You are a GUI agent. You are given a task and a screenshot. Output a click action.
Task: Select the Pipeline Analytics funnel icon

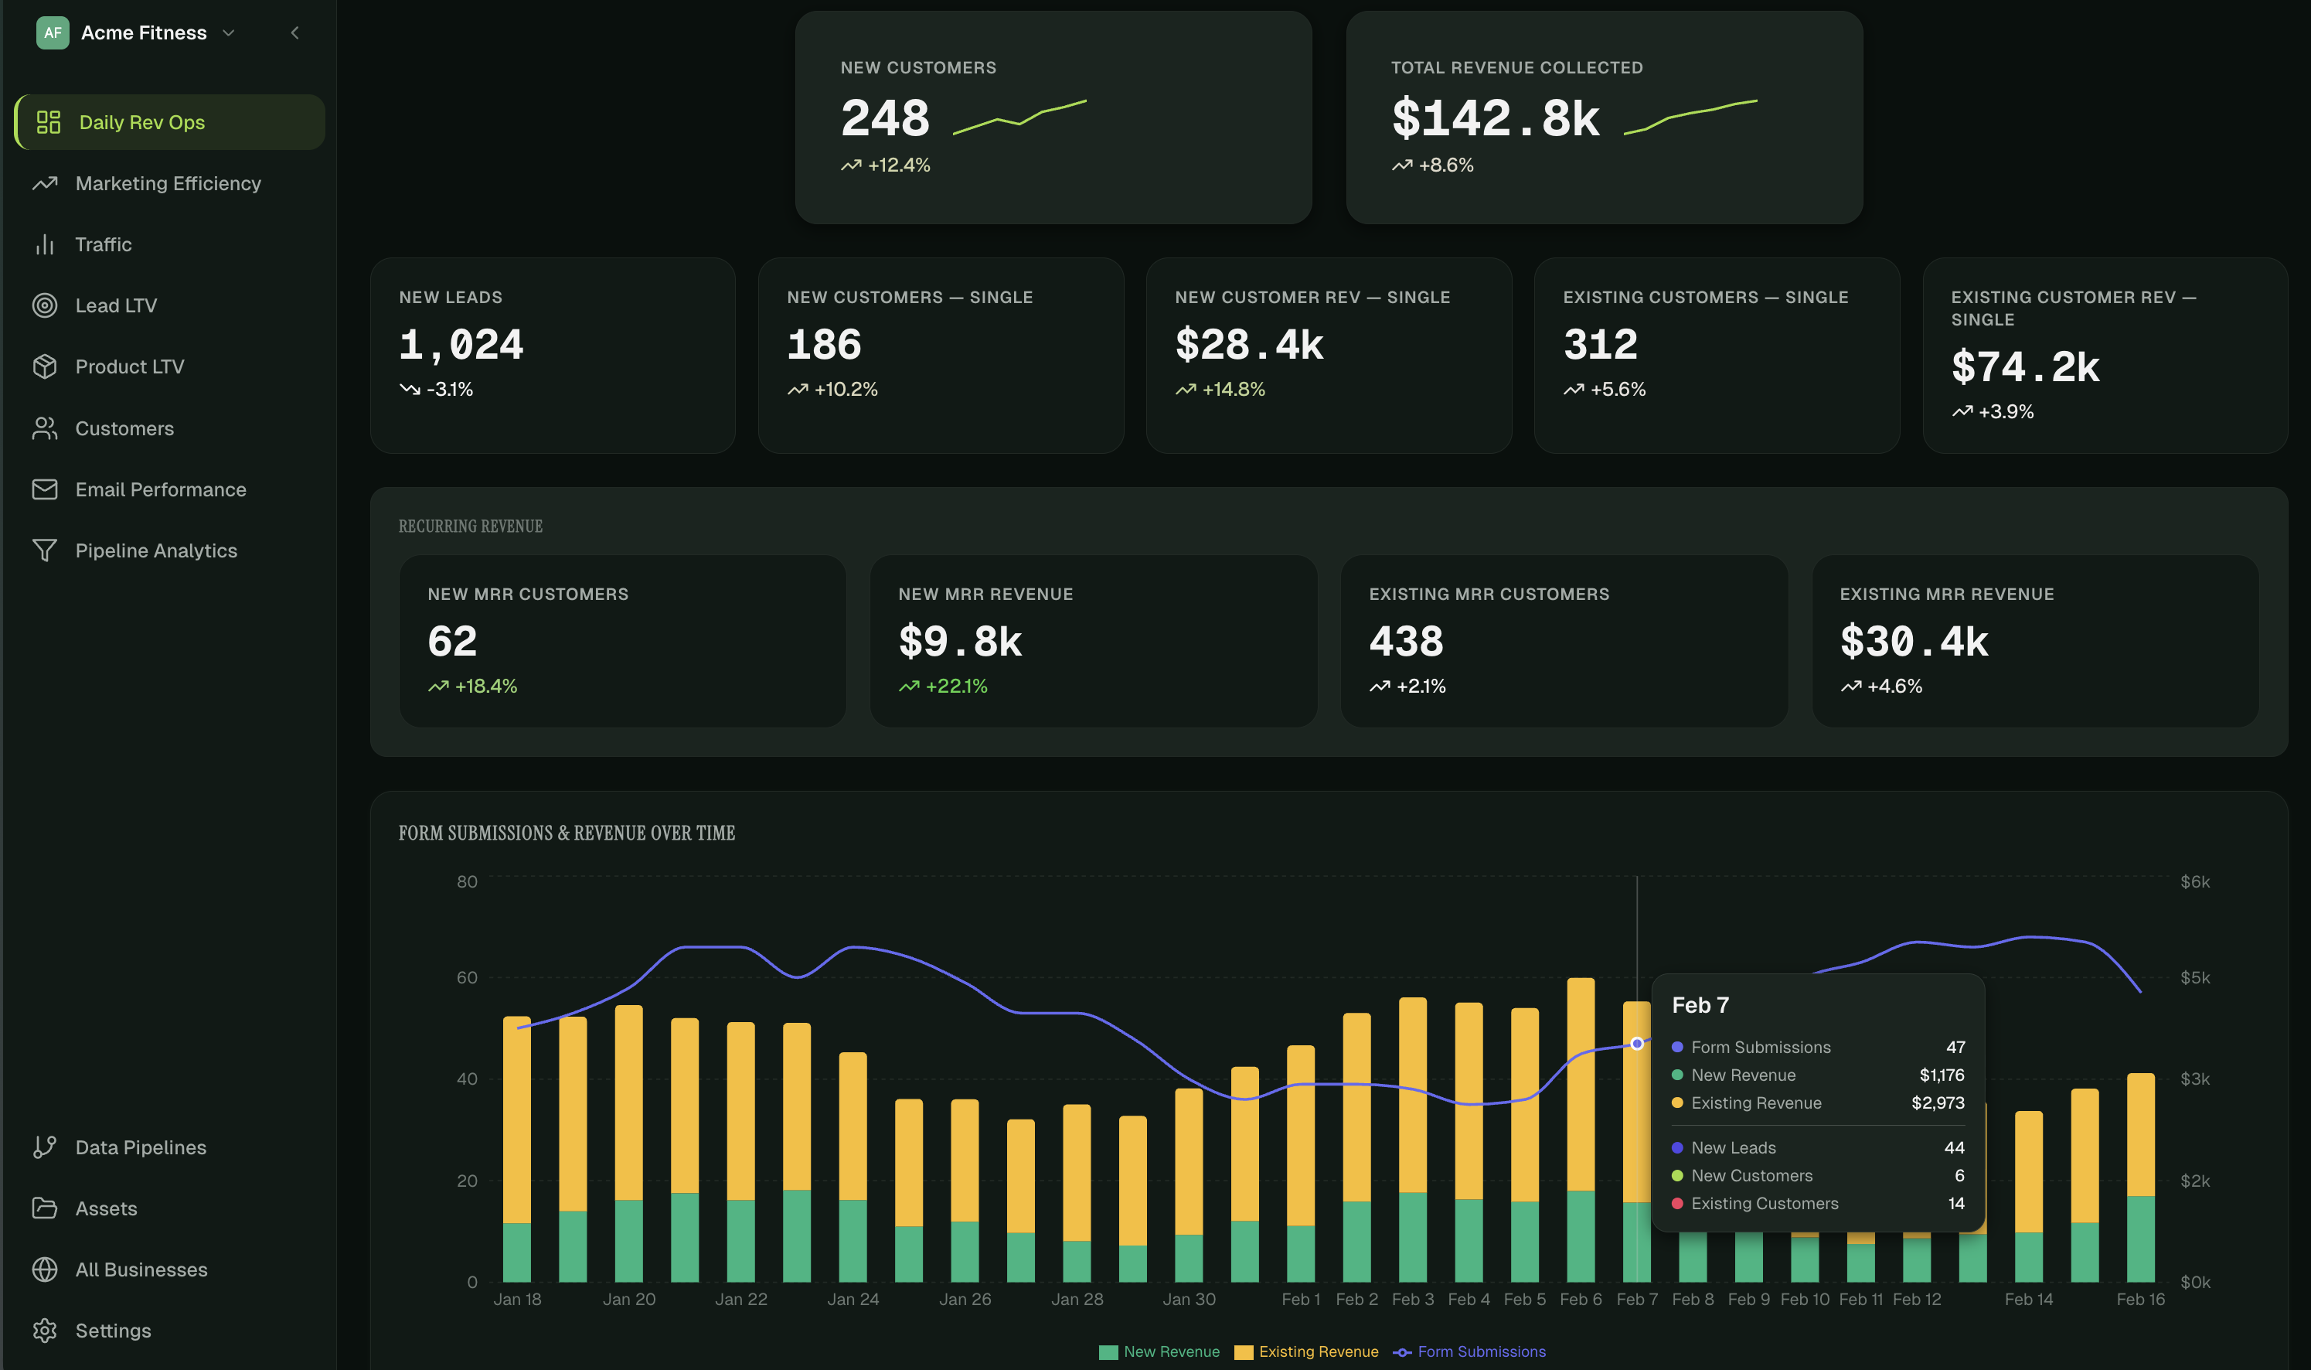(46, 550)
